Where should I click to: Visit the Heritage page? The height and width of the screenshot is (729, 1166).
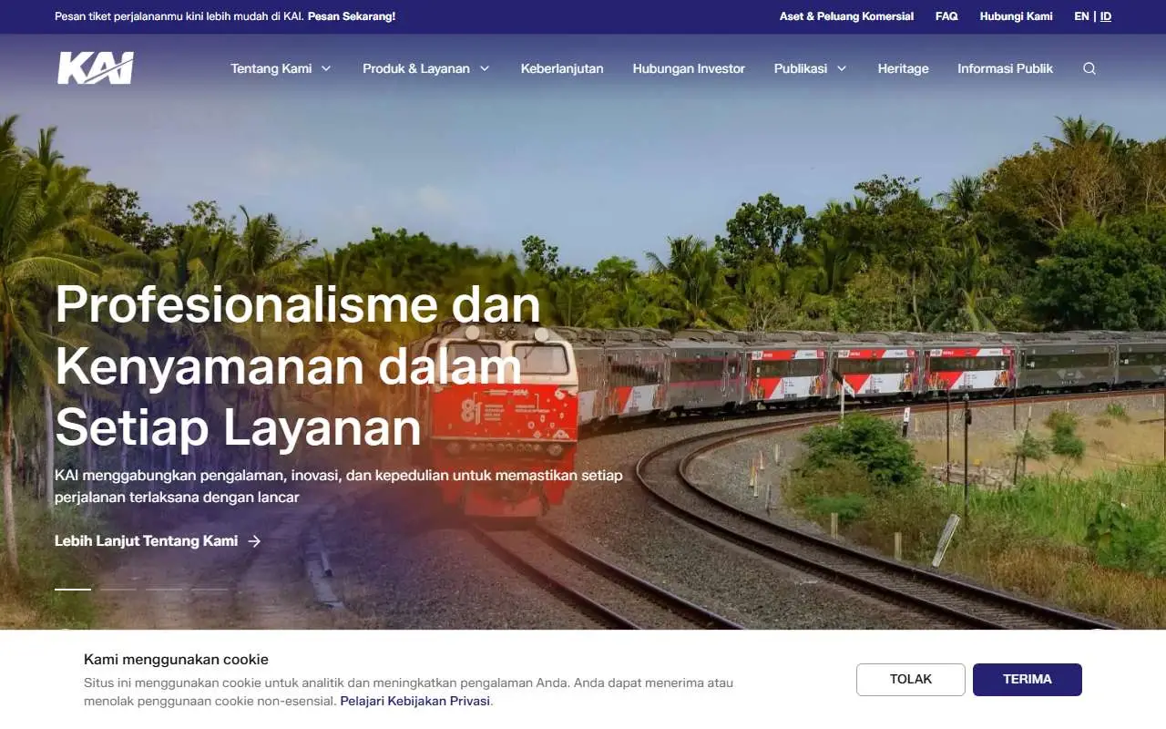tap(904, 68)
